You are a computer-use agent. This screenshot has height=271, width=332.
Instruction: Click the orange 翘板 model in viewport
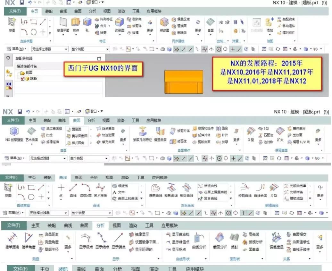[184, 82]
